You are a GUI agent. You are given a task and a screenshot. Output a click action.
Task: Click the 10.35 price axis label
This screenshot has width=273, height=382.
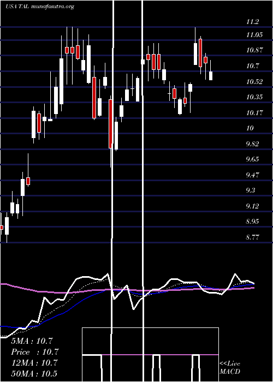pos(254,97)
